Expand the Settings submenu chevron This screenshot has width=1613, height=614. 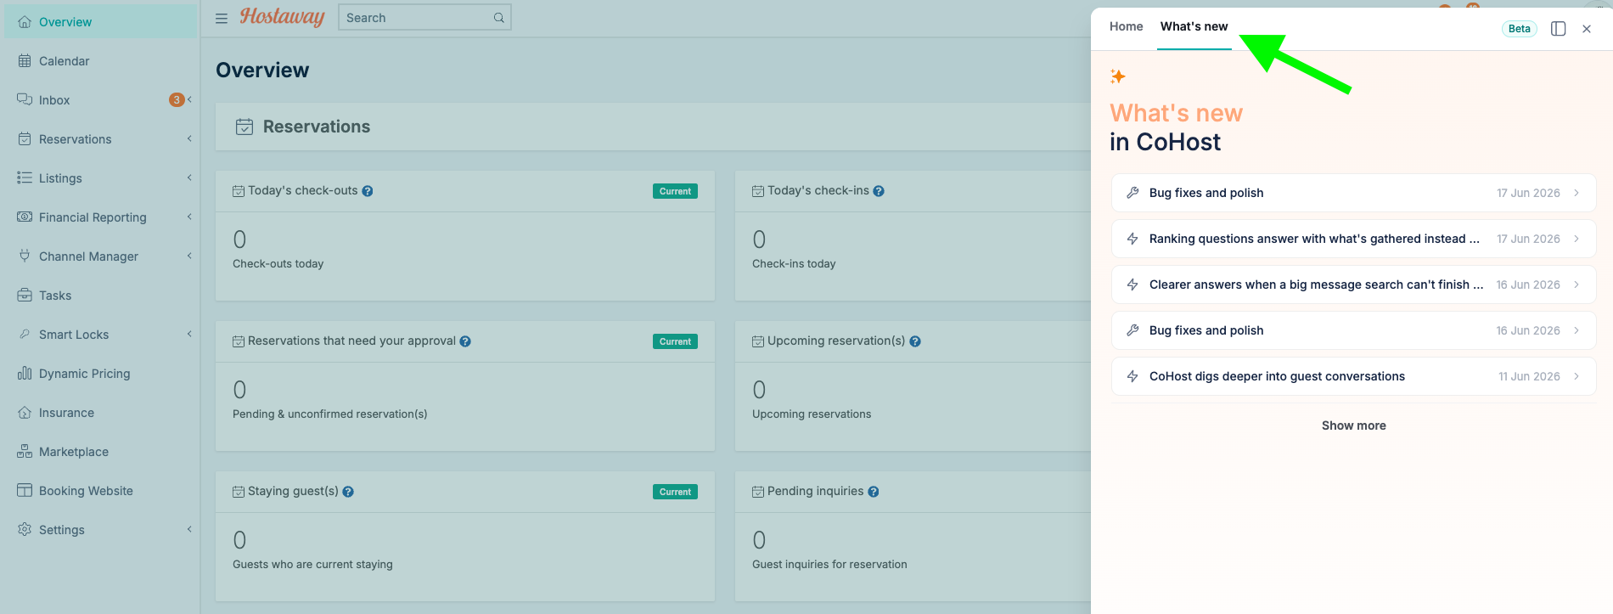(x=189, y=530)
